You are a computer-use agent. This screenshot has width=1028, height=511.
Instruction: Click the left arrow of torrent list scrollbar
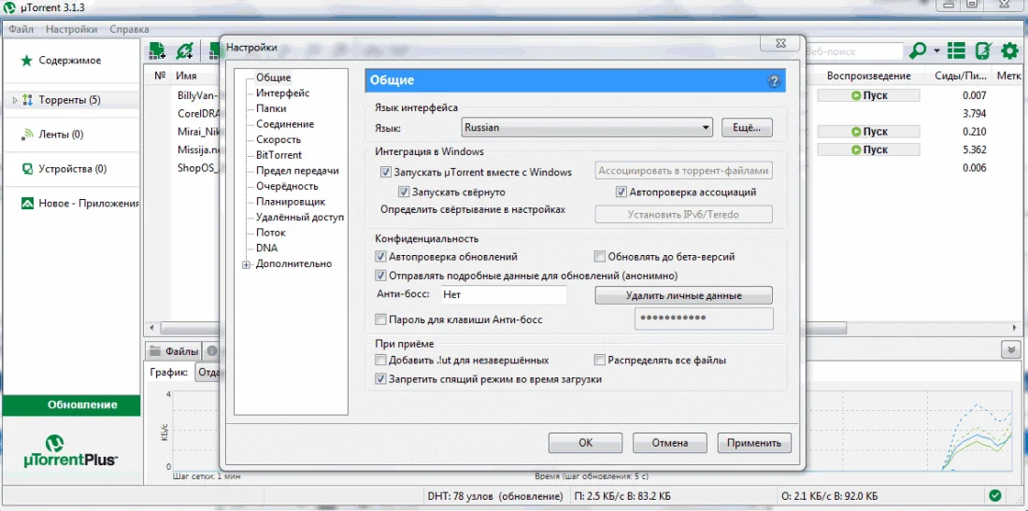point(152,328)
